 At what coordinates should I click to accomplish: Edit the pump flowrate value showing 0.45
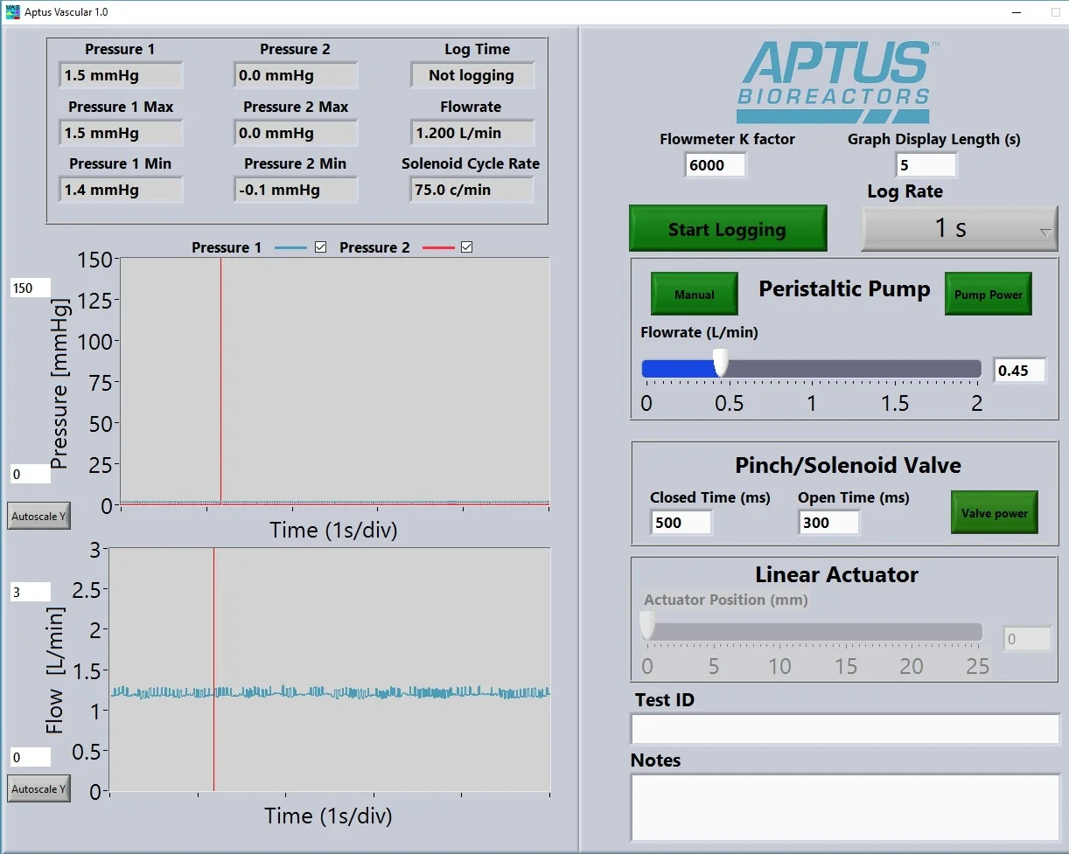(x=1019, y=370)
